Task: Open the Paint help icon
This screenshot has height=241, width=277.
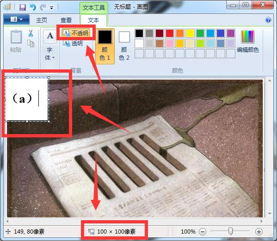Action: pos(268,20)
